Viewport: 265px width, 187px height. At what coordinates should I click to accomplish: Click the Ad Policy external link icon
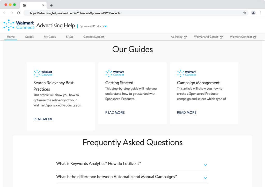185,37
